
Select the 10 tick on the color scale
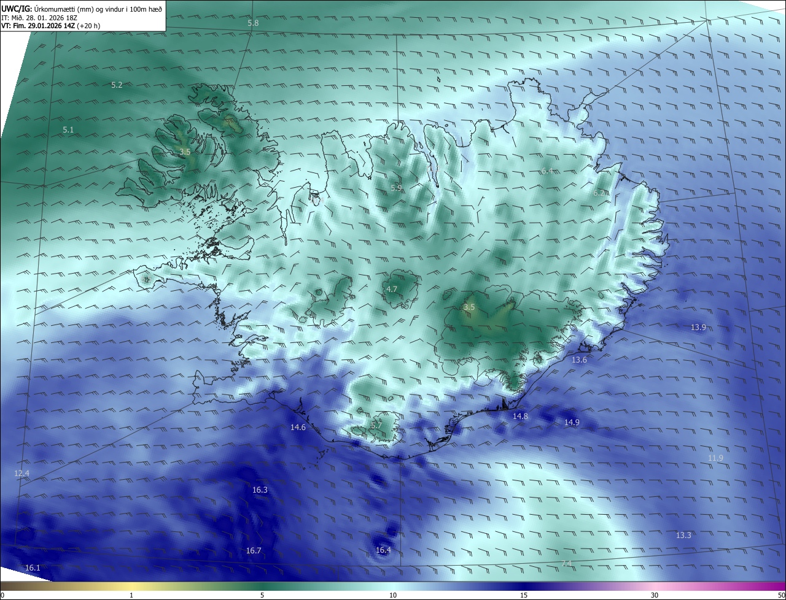coord(393,595)
